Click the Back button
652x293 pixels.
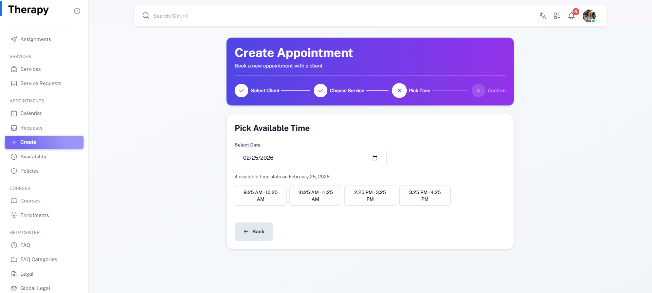point(254,232)
